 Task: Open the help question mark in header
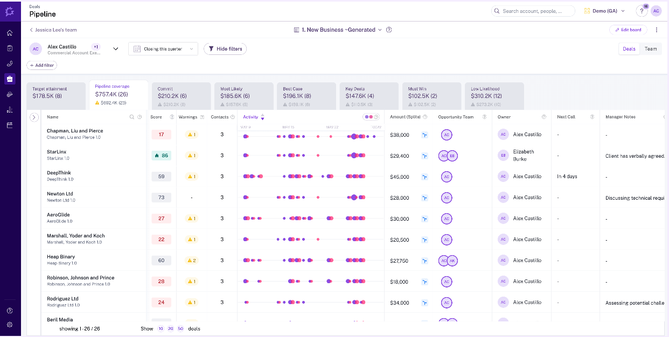point(642,11)
